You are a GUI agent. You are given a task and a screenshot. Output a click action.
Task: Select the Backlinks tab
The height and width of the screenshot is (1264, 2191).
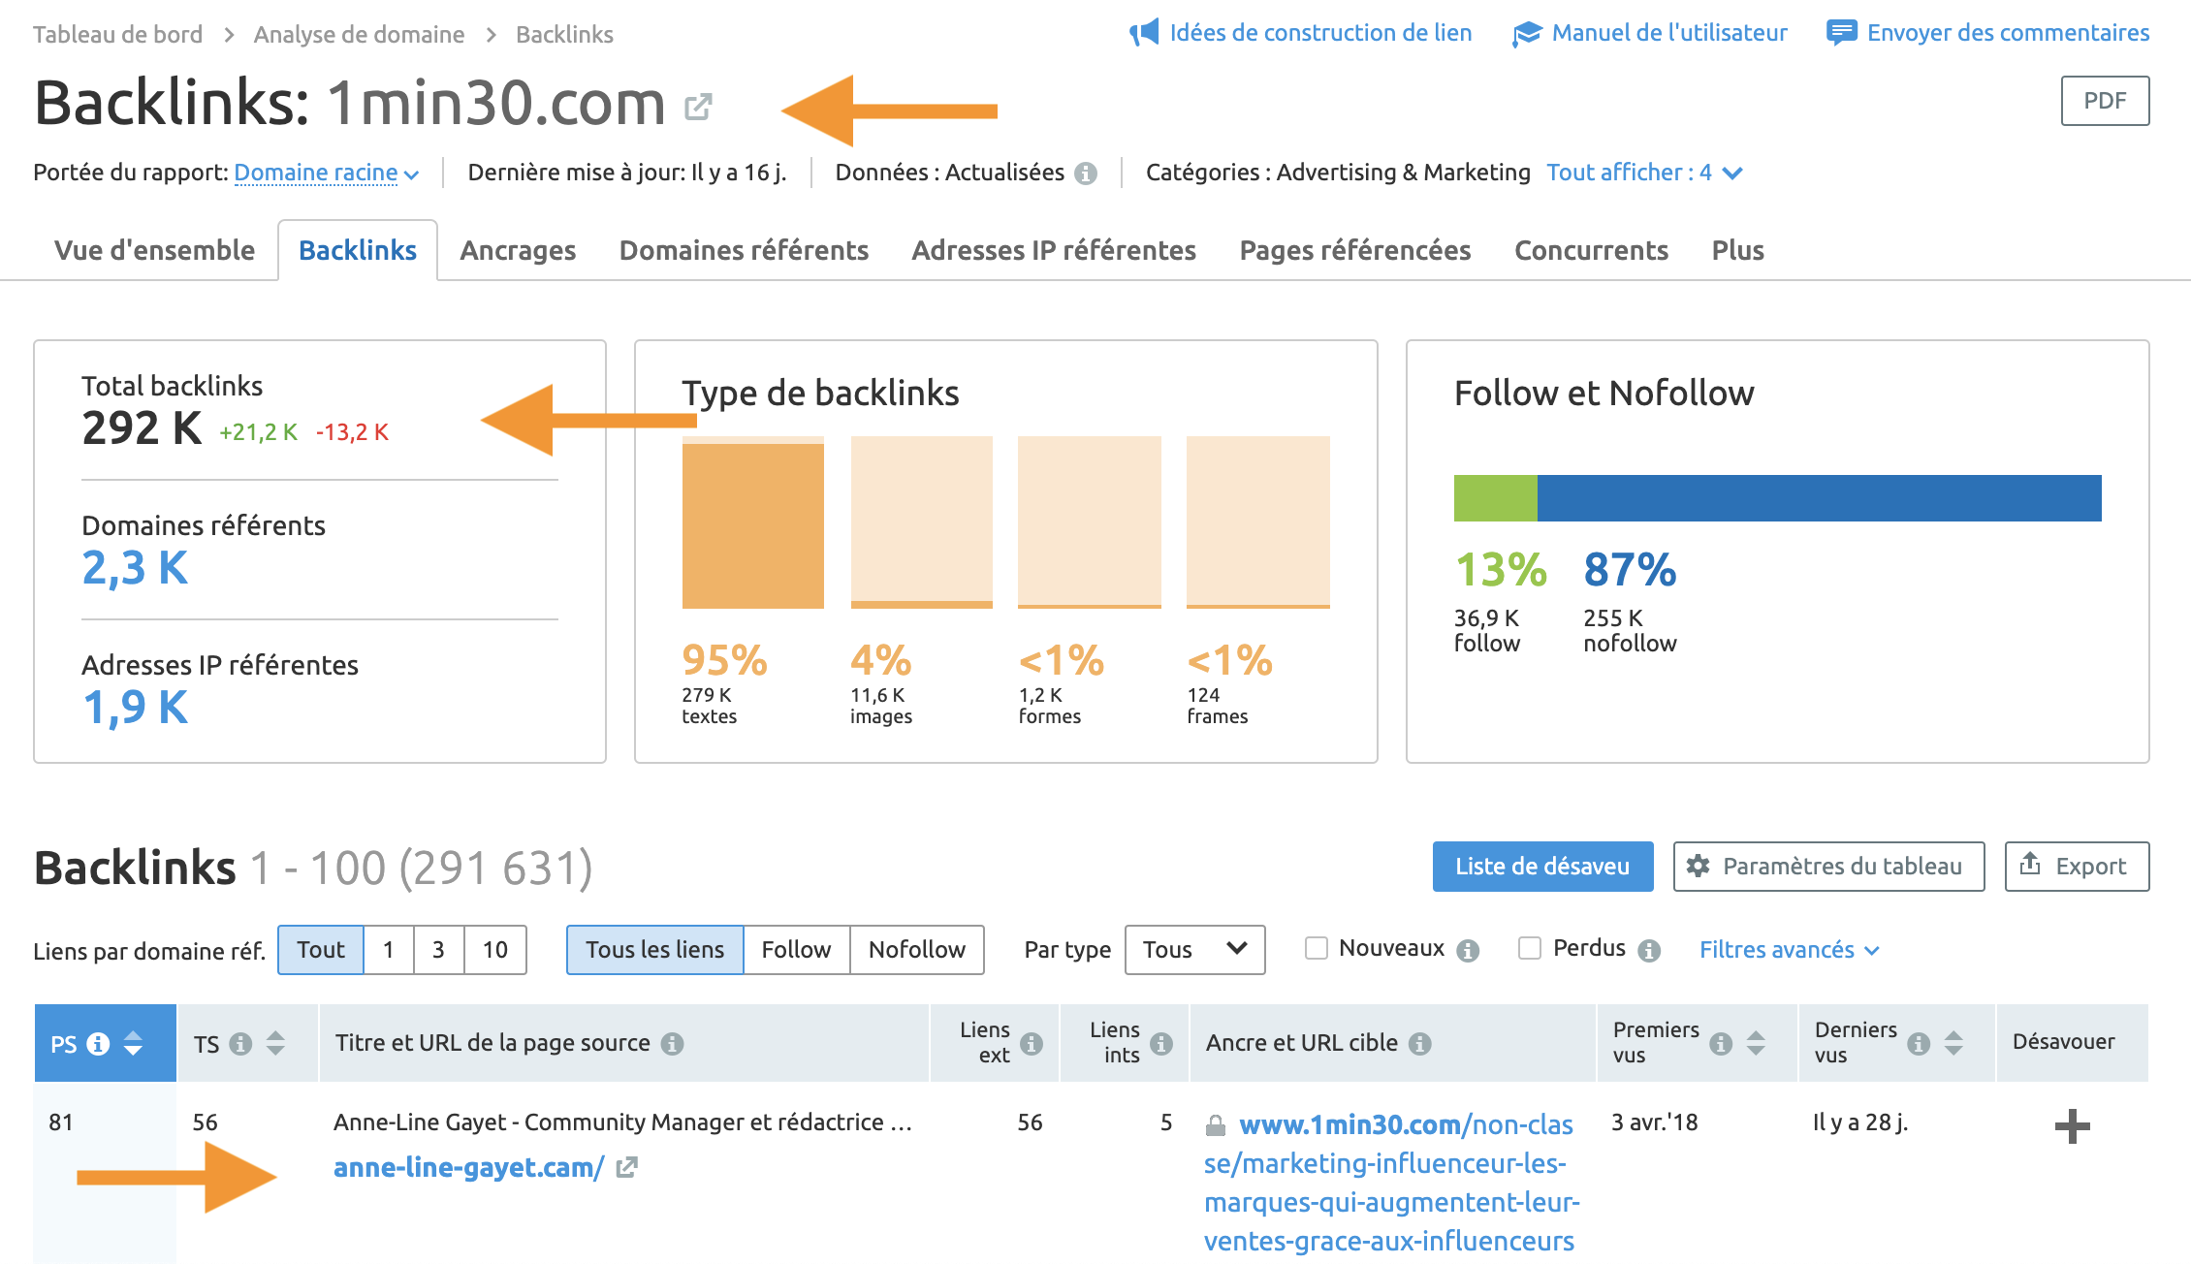point(358,250)
